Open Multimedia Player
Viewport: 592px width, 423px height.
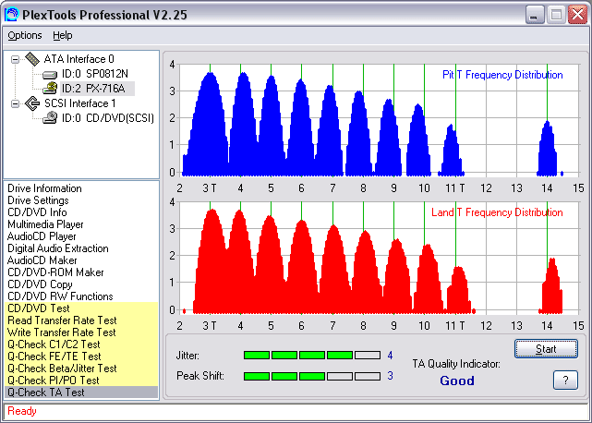pyautogui.click(x=45, y=224)
